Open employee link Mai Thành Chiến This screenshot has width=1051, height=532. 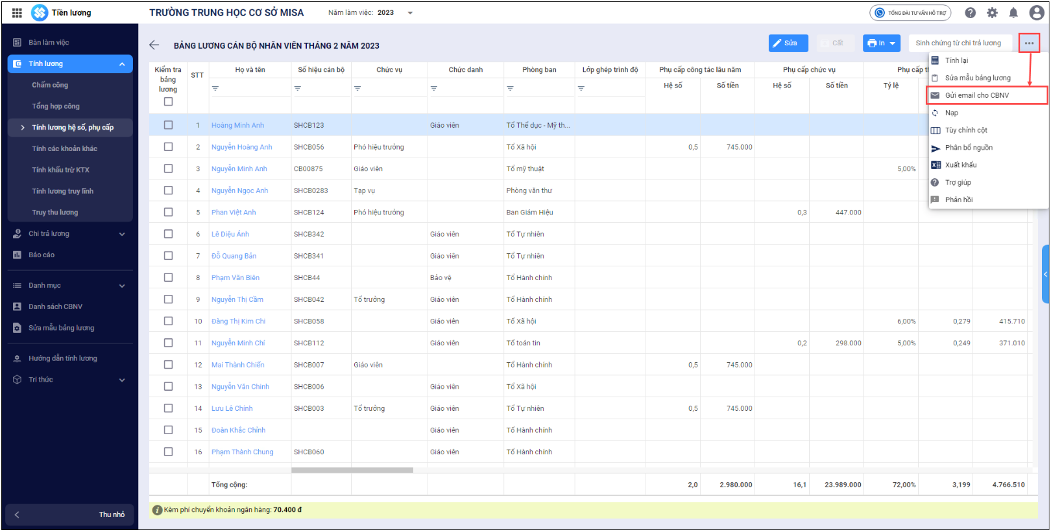tap(237, 365)
